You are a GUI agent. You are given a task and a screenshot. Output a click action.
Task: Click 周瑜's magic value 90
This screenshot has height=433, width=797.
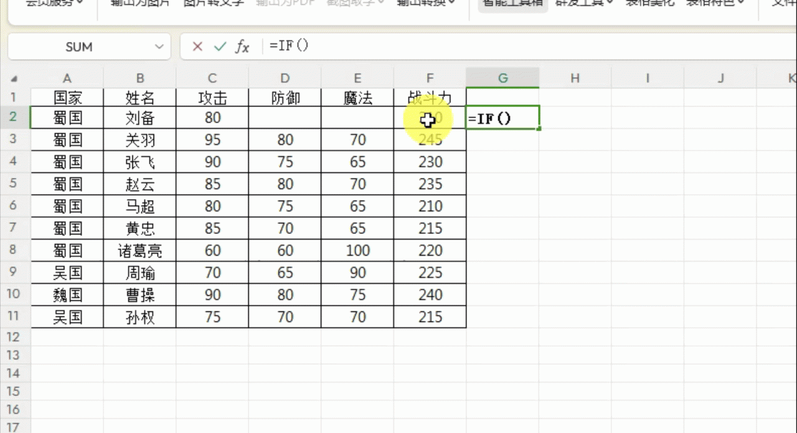[x=357, y=272]
